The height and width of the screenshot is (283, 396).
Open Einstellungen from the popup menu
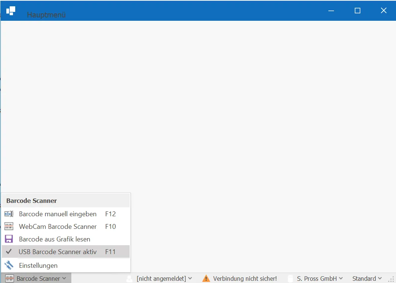pyautogui.click(x=66, y=265)
